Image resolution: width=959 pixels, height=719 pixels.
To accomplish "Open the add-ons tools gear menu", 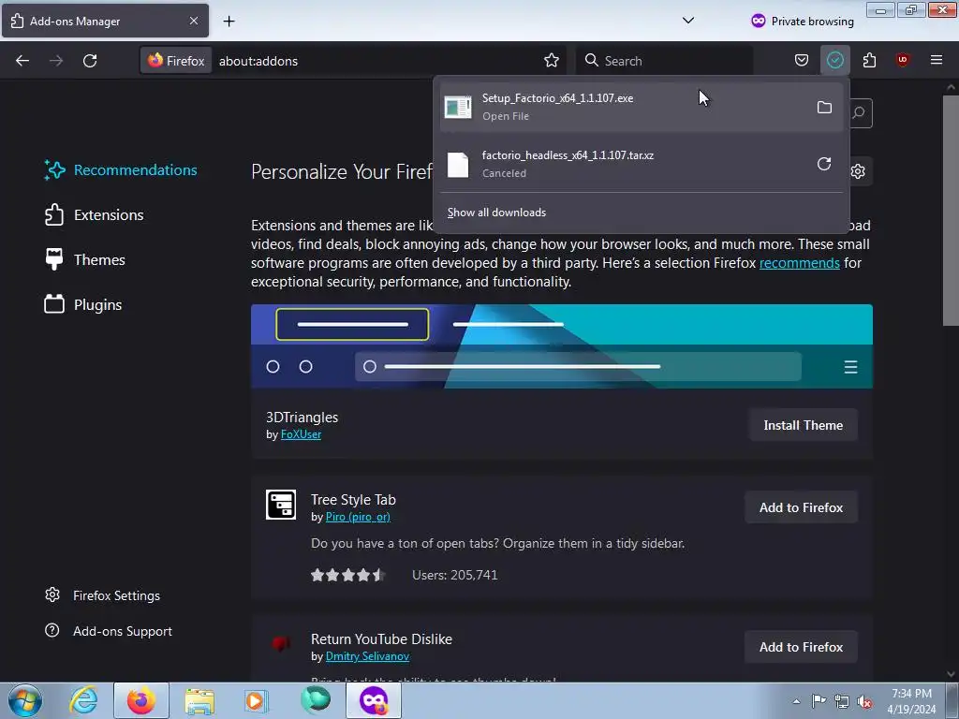I will coord(858,171).
